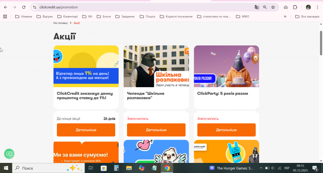This screenshot has width=323, height=173.
Task: Click the page vertical scrollbar thumb
Action: click(321, 43)
